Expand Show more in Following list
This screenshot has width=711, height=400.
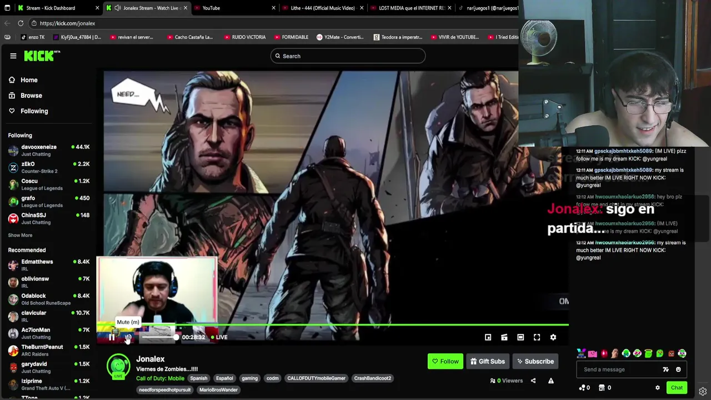pos(20,235)
